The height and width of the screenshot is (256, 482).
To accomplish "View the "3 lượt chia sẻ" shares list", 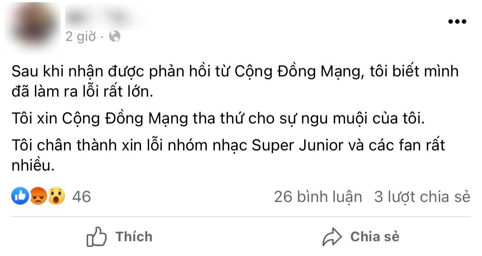I will coord(422,197).
